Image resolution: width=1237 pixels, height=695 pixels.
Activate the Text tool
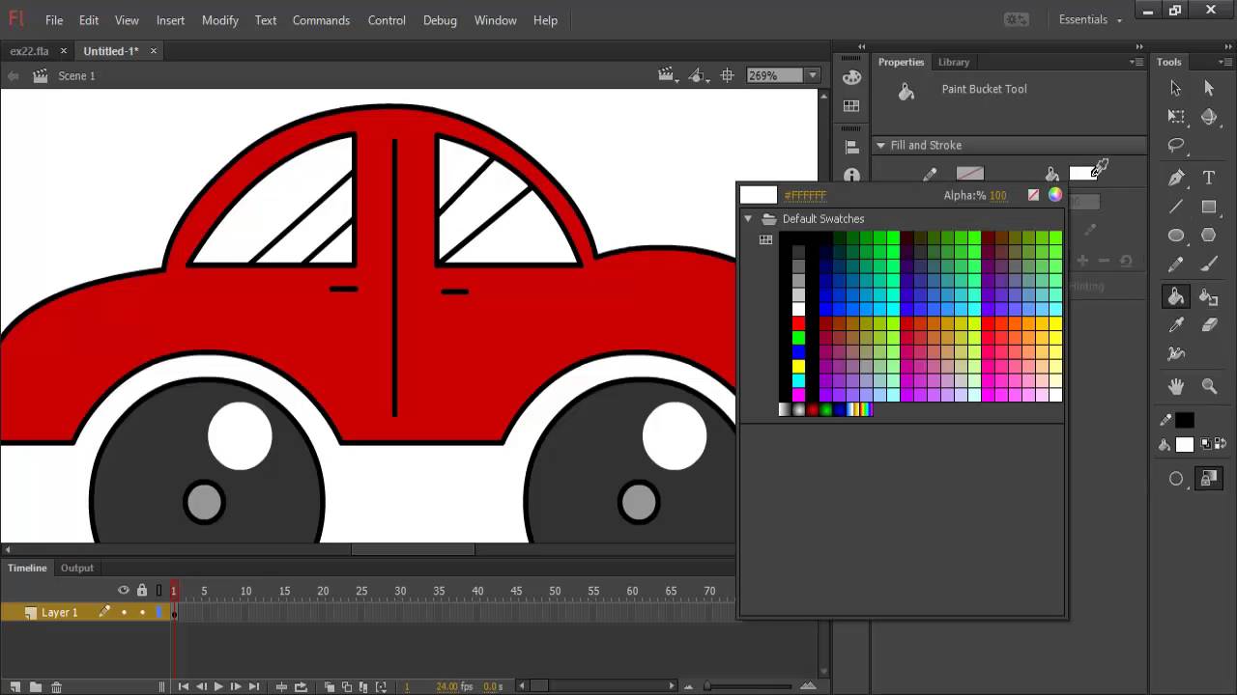(x=1209, y=178)
